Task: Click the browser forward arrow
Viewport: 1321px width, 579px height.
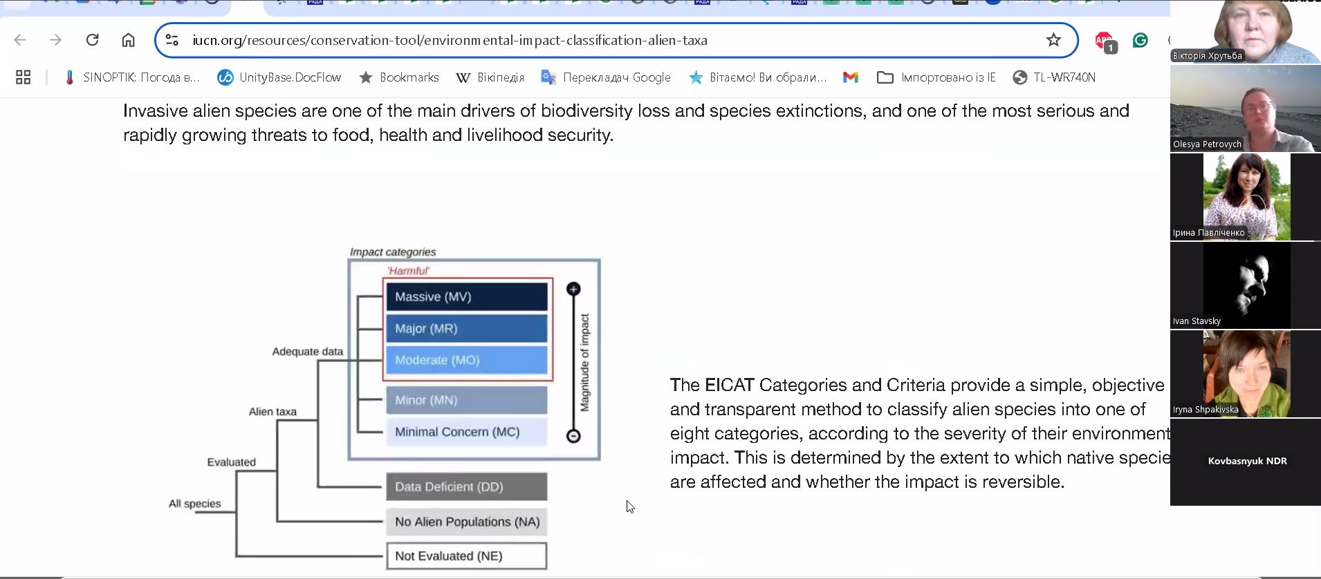Action: (55, 40)
